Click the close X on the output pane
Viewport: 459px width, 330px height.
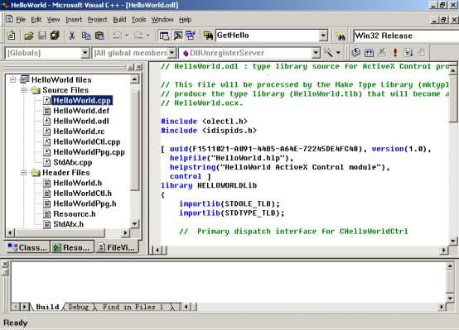(5, 264)
